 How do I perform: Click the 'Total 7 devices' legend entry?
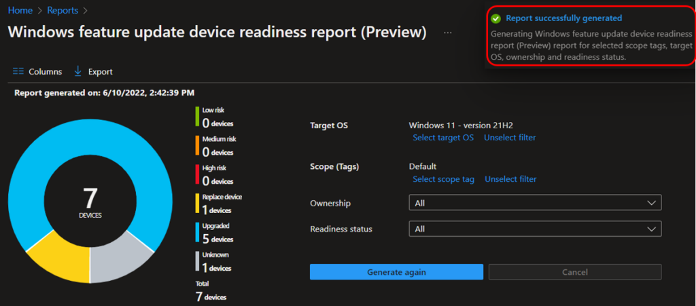coord(211,291)
